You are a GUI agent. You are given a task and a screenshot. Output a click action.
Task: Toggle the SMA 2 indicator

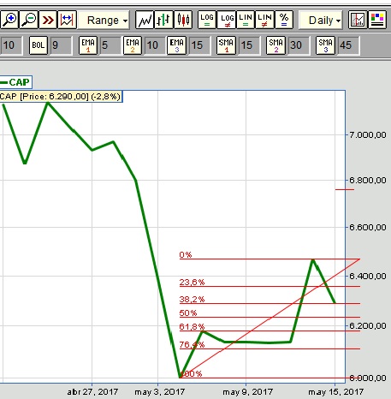275,45
